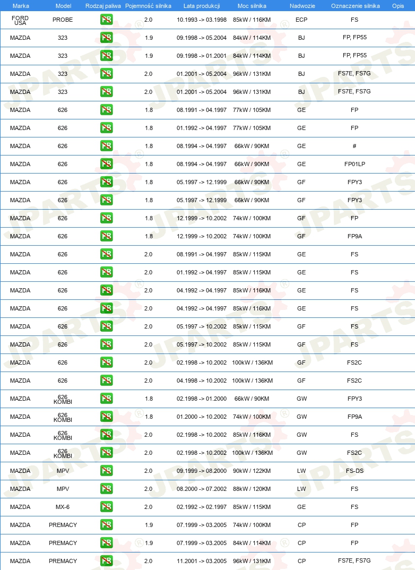This screenshot has height=570, width=415.
Task: Click the date range 02.1992 -> 02.1997
Action: pos(202,507)
